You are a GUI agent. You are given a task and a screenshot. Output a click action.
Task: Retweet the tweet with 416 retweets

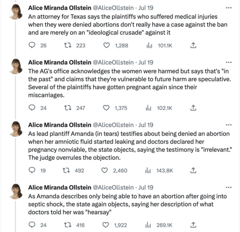coord(67,225)
